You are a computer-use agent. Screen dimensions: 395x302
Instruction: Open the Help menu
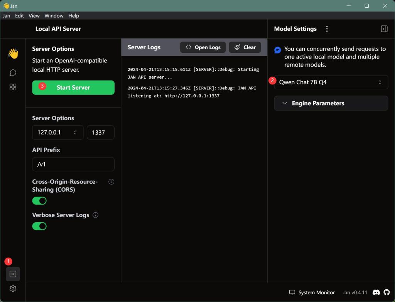tap(74, 16)
